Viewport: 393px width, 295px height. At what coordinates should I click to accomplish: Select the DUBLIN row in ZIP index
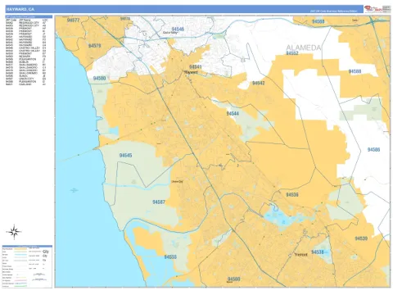point(26,62)
